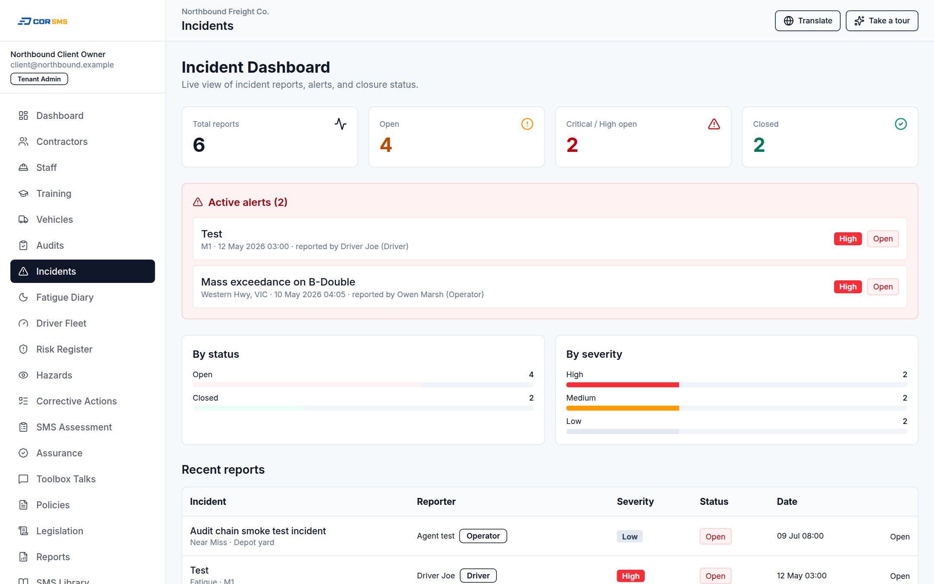Click the Operator tag next to Agent test
This screenshot has height=584, width=934.
tap(483, 536)
